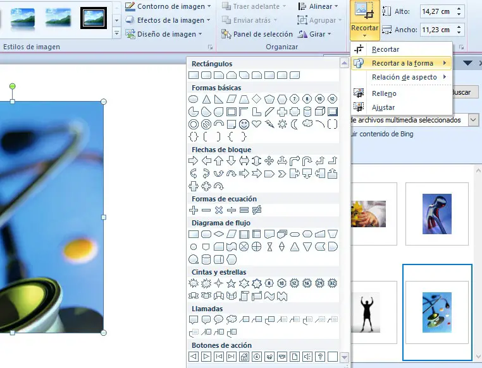Click the green rotation handle on image
Image resolution: width=482 pixels, height=368 pixels.
[x=12, y=86]
